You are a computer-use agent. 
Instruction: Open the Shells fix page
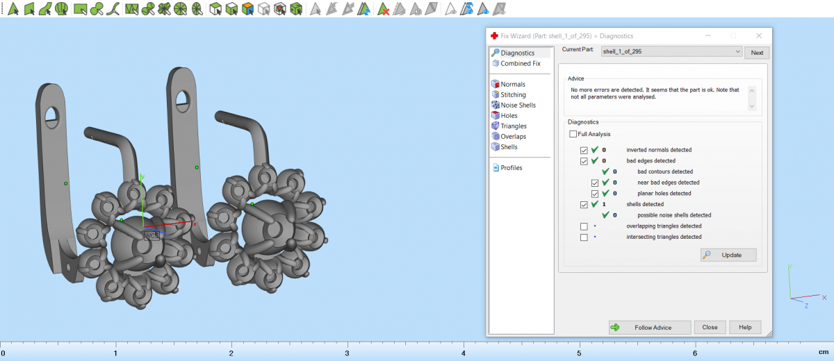(x=509, y=147)
